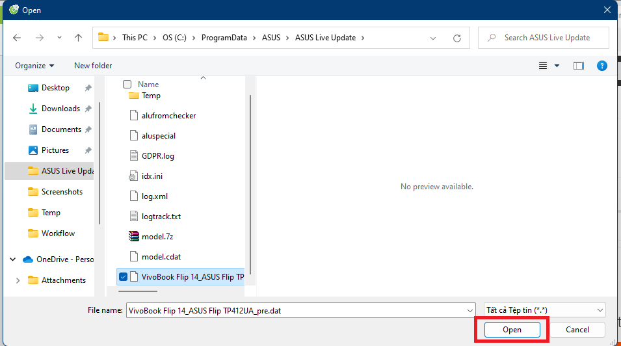This screenshot has width=621, height=346.
Task: Open Pictures in the navigation pane
Action: (55, 150)
